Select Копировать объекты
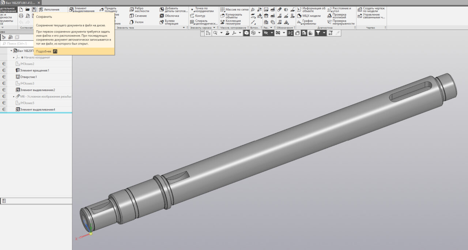This screenshot has height=250, width=468. [x=231, y=16]
